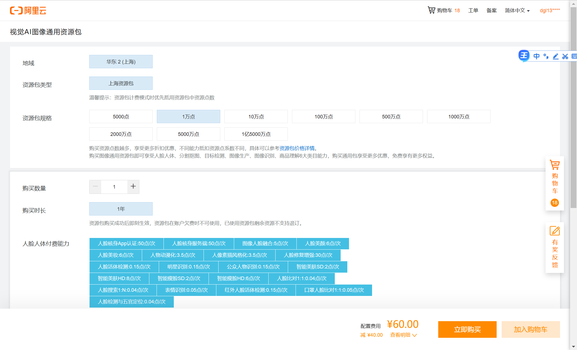Open the 简体中文 language dropdown

click(517, 11)
